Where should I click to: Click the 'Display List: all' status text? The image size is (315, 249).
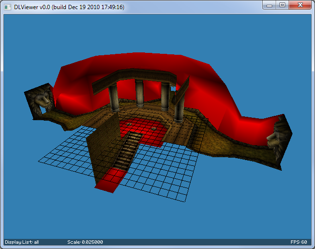(x=22, y=242)
